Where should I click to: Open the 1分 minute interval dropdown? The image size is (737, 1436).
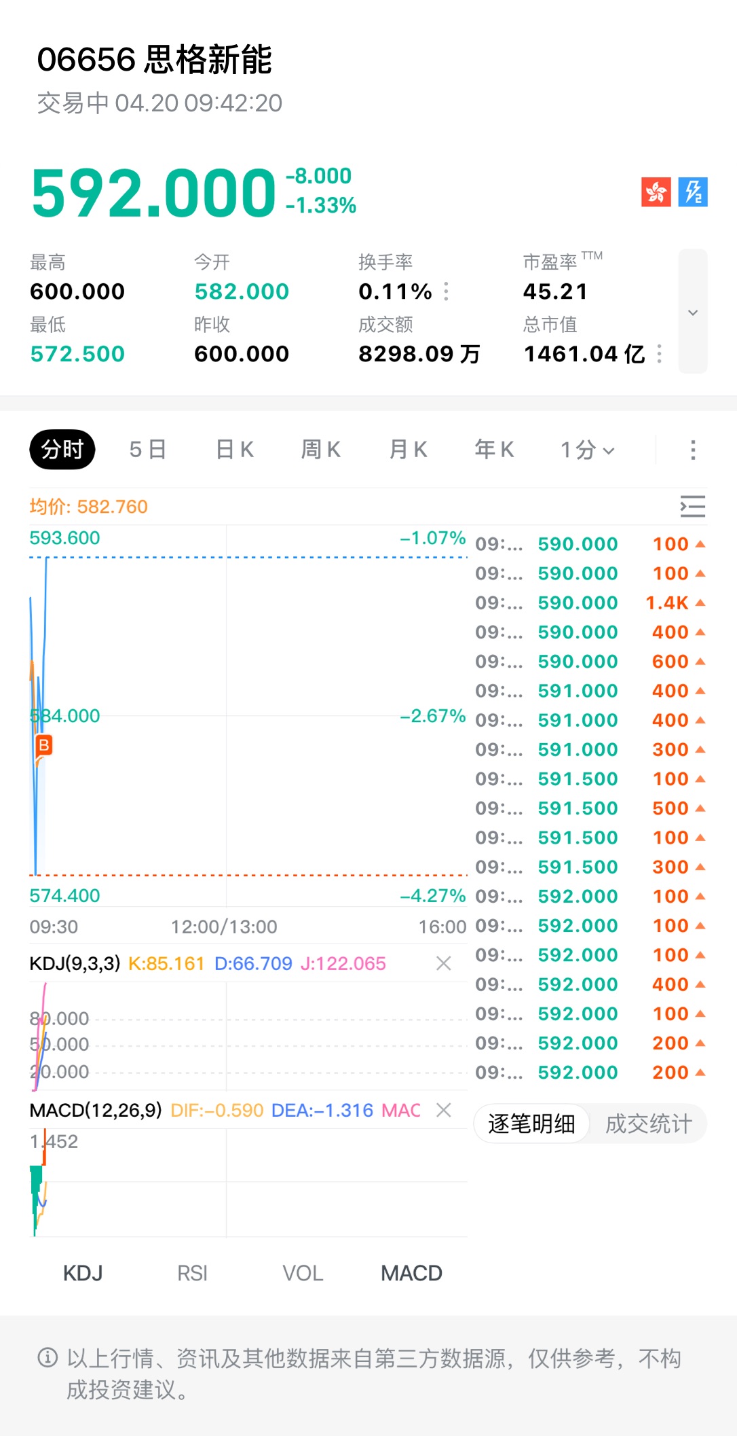587,450
